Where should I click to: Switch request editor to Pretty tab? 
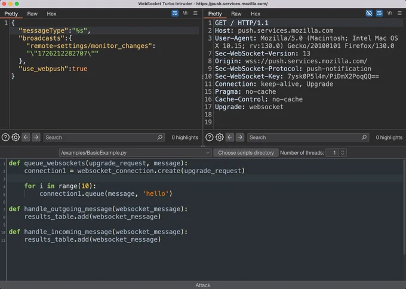[x=215, y=14]
